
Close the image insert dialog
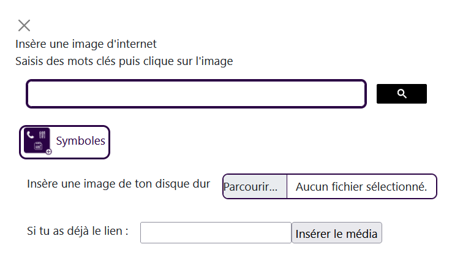click(24, 25)
